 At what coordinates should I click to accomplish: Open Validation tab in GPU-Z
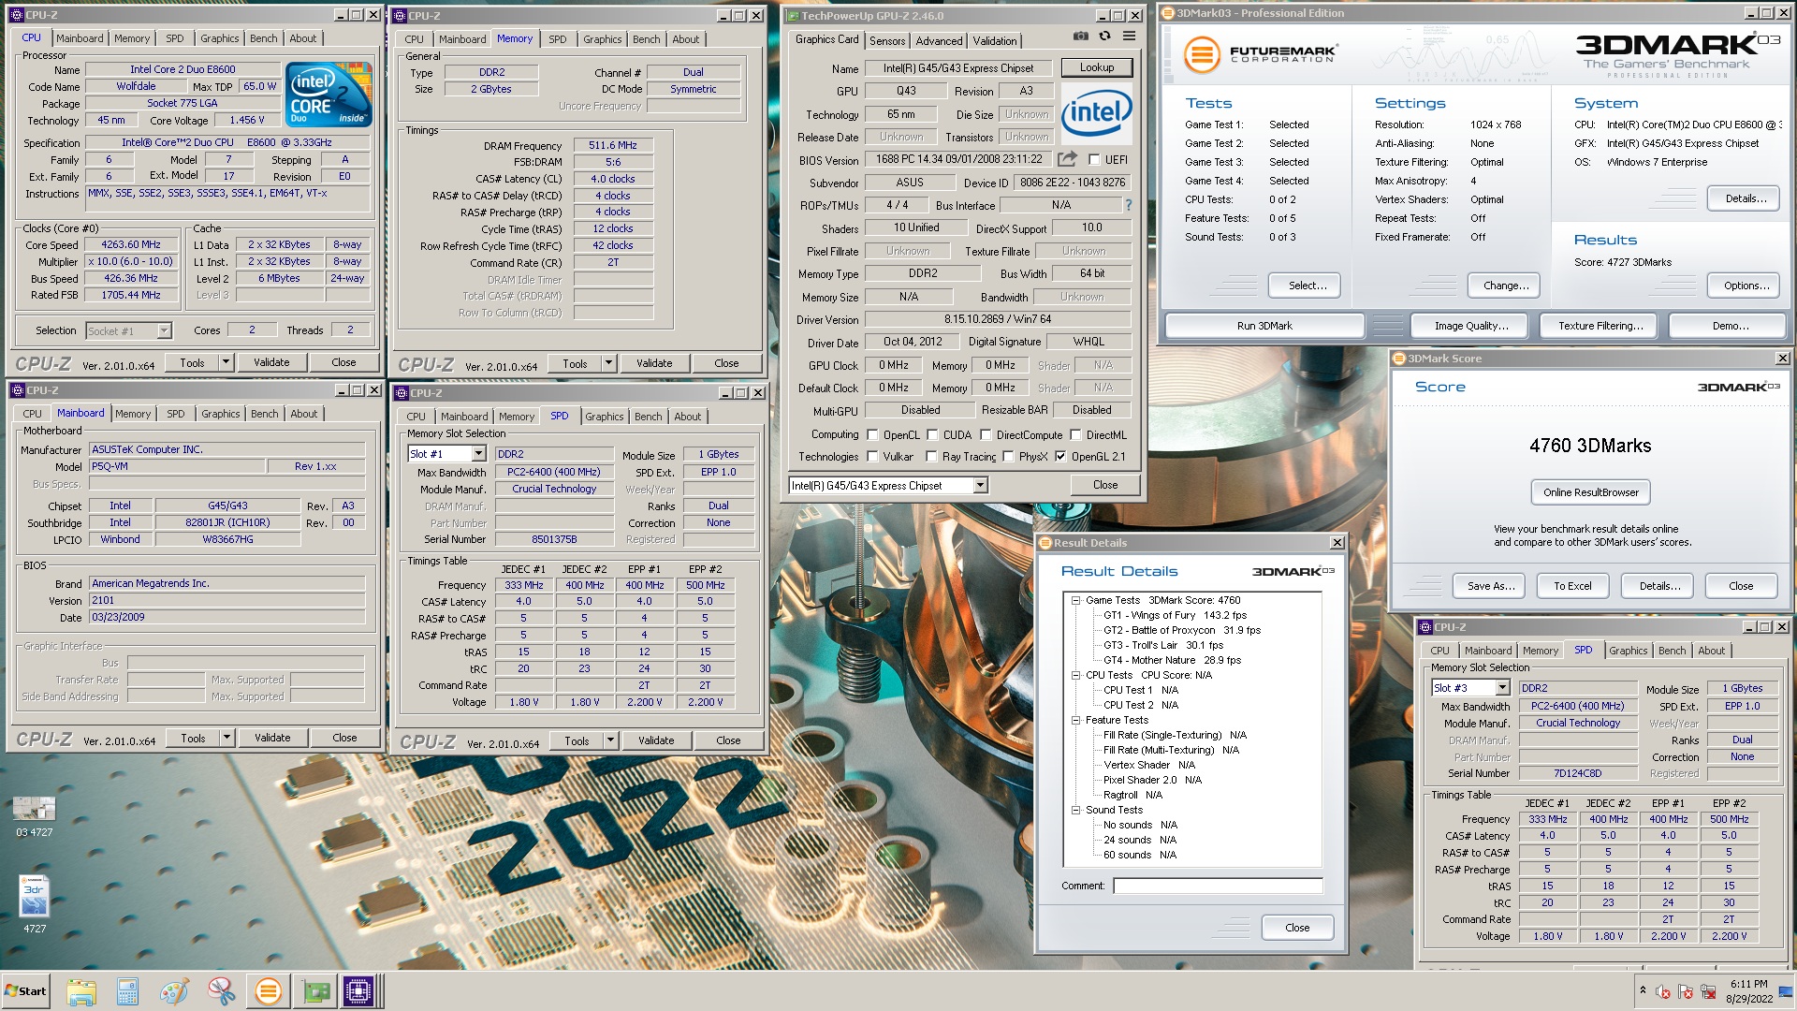[x=995, y=41]
